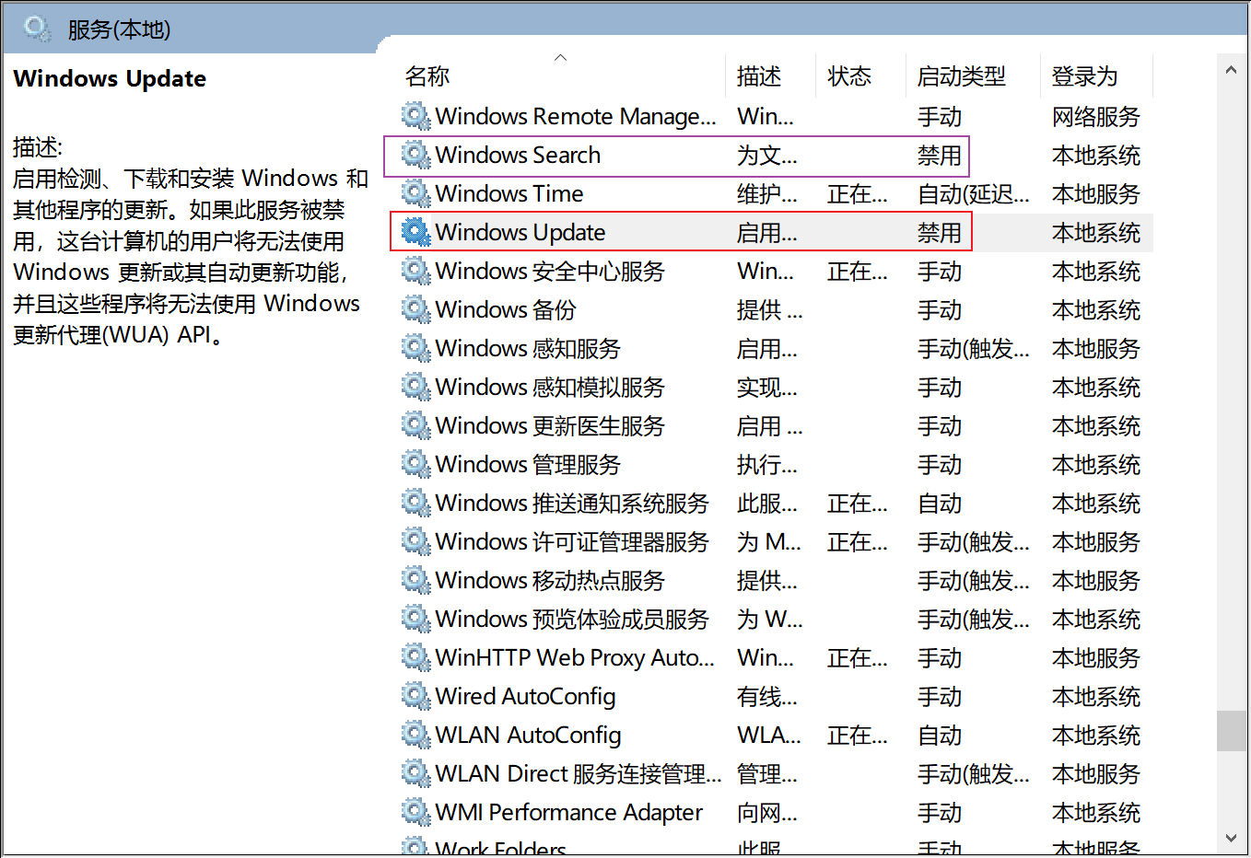
Task: Select the Windows Search service name
Action: [518, 155]
